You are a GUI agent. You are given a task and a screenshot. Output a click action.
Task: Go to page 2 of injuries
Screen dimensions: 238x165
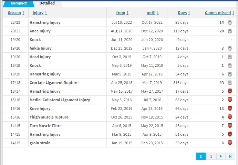(211, 156)
